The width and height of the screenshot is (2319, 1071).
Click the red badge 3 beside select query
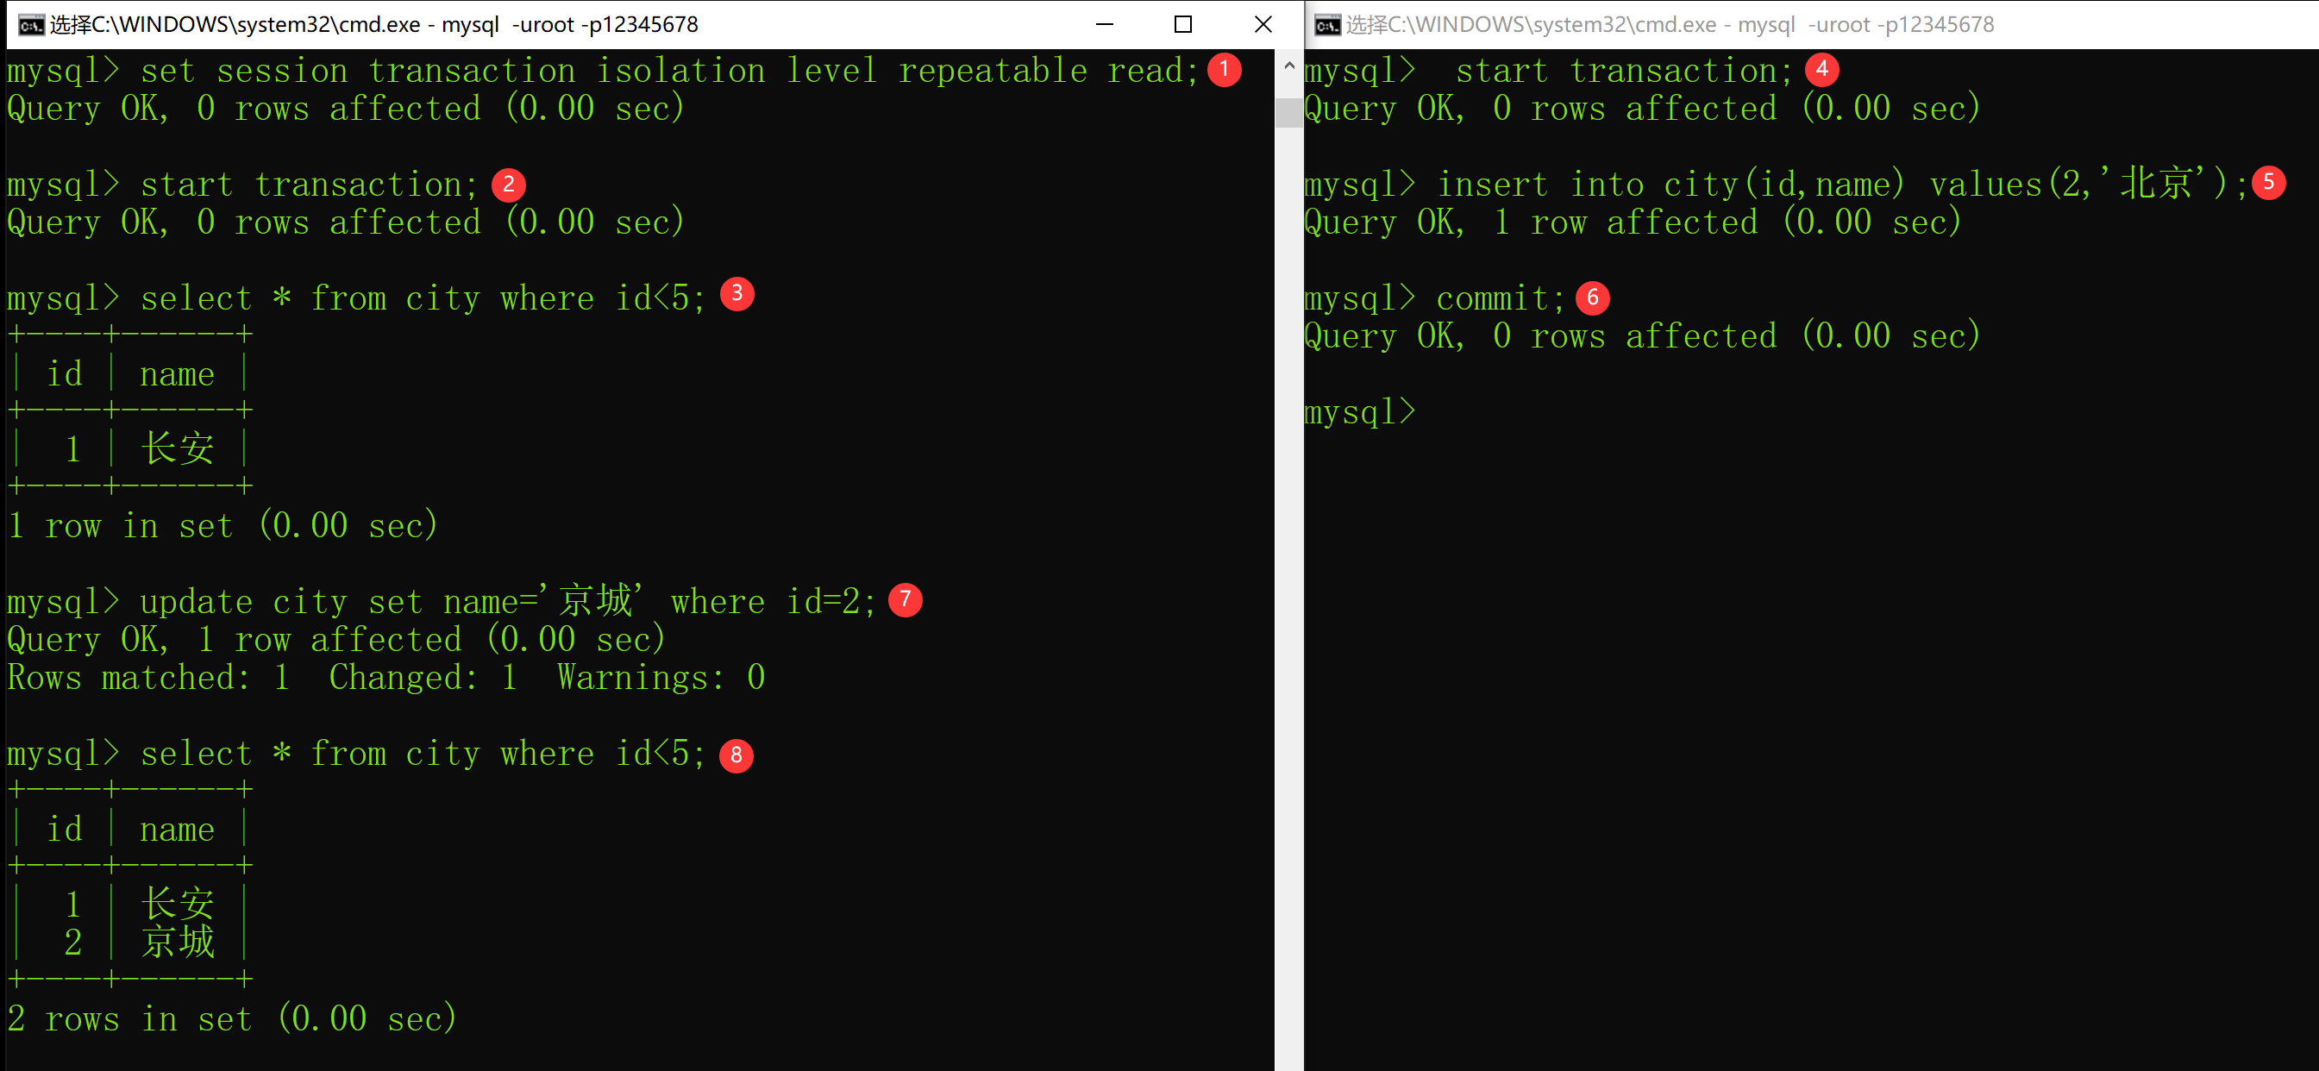[737, 293]
